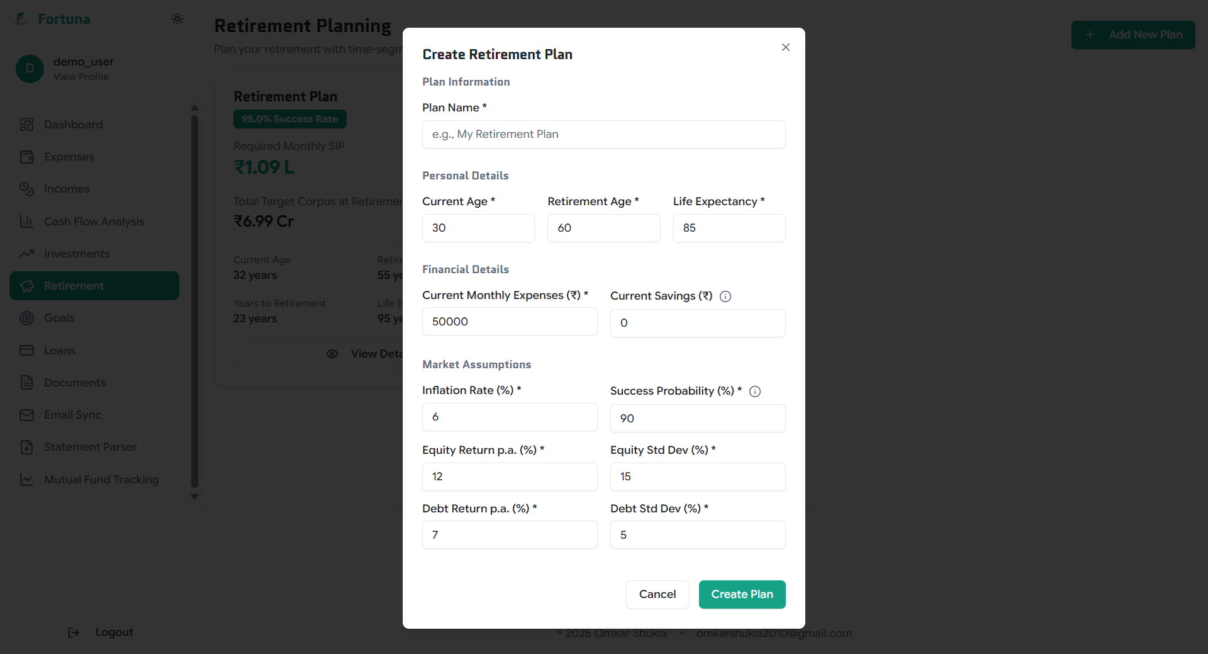The image size is (1208, 654).
Task: Open the Cash Flow Analysis bar chart icon
Action: pyautogui.click(x=26, y=221)
